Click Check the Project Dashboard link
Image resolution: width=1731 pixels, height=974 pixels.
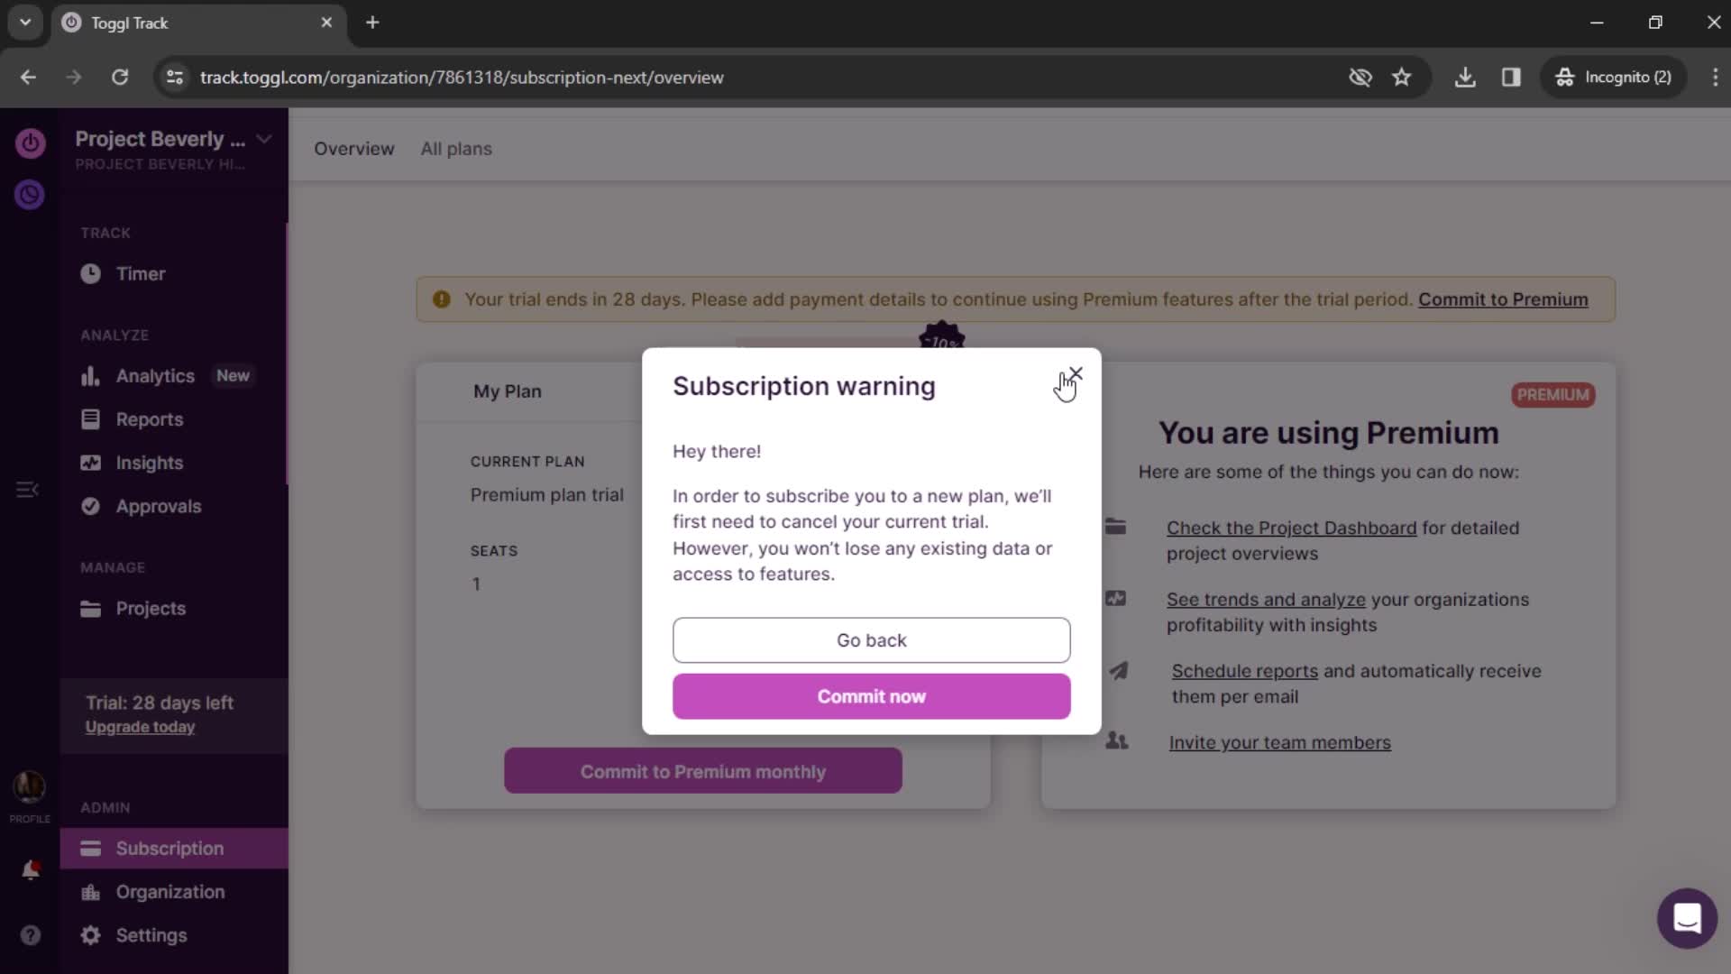point(1292,528)
